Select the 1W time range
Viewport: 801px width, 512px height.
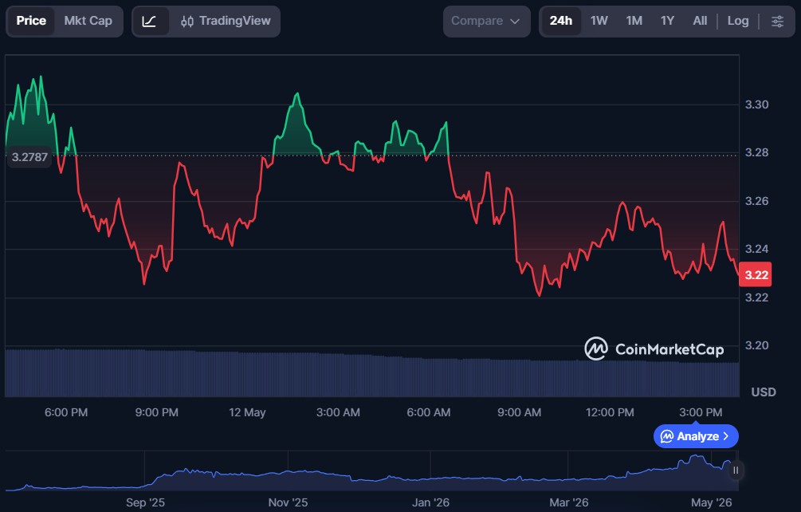click(x=599, y=22)
